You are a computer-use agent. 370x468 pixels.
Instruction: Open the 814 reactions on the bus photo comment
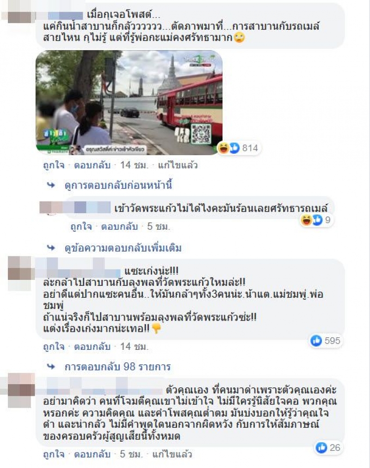(239, 148)
